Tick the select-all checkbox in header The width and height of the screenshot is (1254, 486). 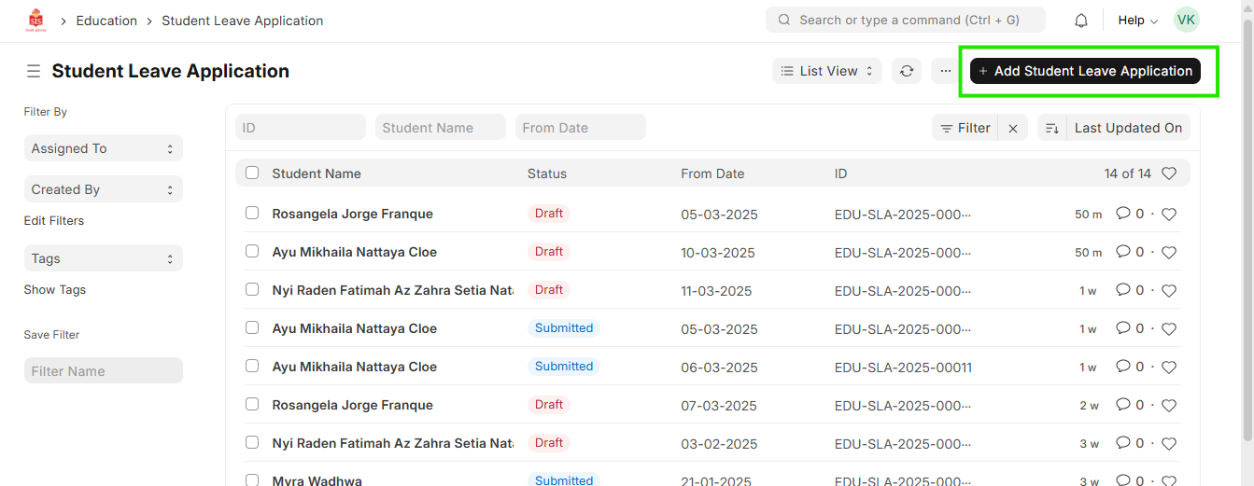coord(252,173)
